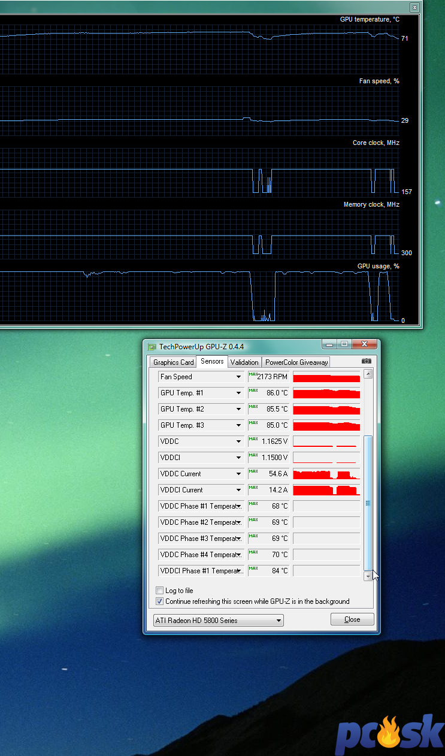Click the sensor list scrollbar thumb

point(368,503)
